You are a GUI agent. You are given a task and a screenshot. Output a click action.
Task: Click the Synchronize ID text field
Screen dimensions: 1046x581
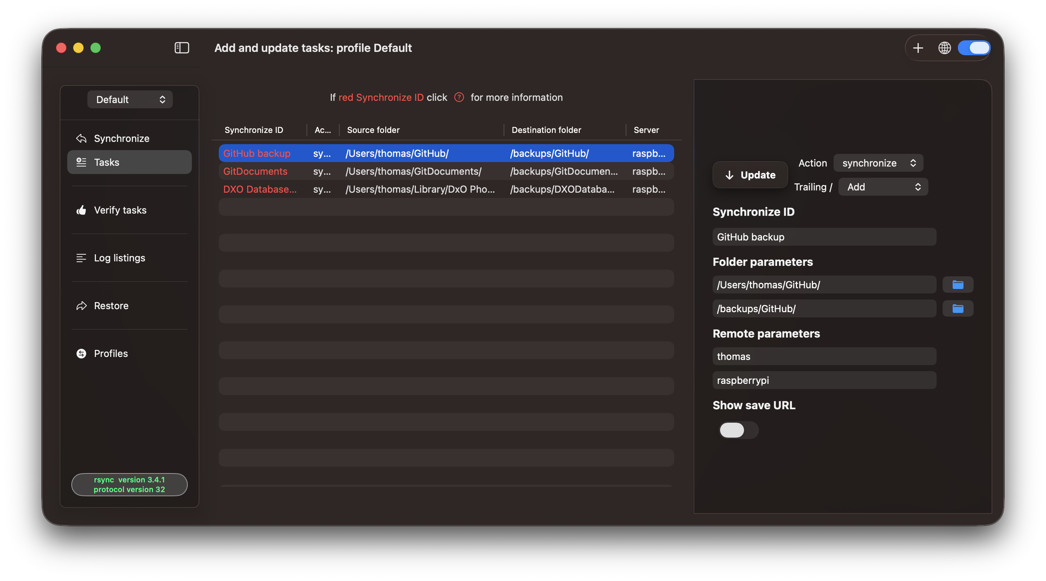point(824,237)
